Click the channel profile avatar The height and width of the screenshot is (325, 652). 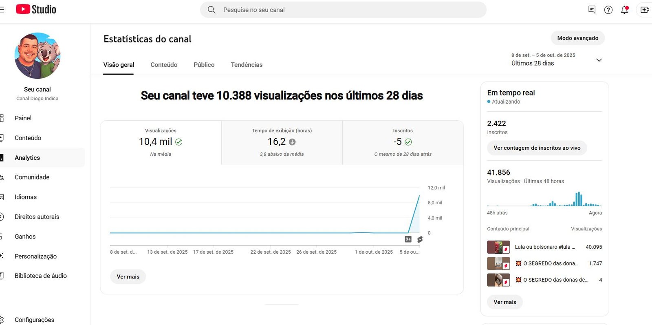coord(37,56)
